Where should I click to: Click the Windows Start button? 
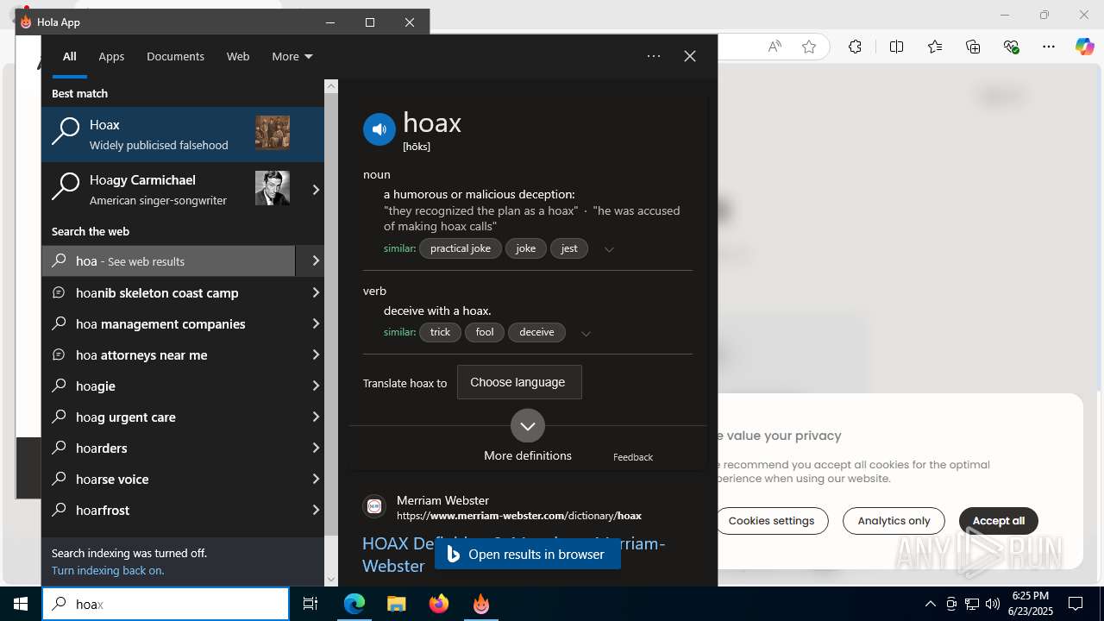pyautogui.click(x=21, y=604)
